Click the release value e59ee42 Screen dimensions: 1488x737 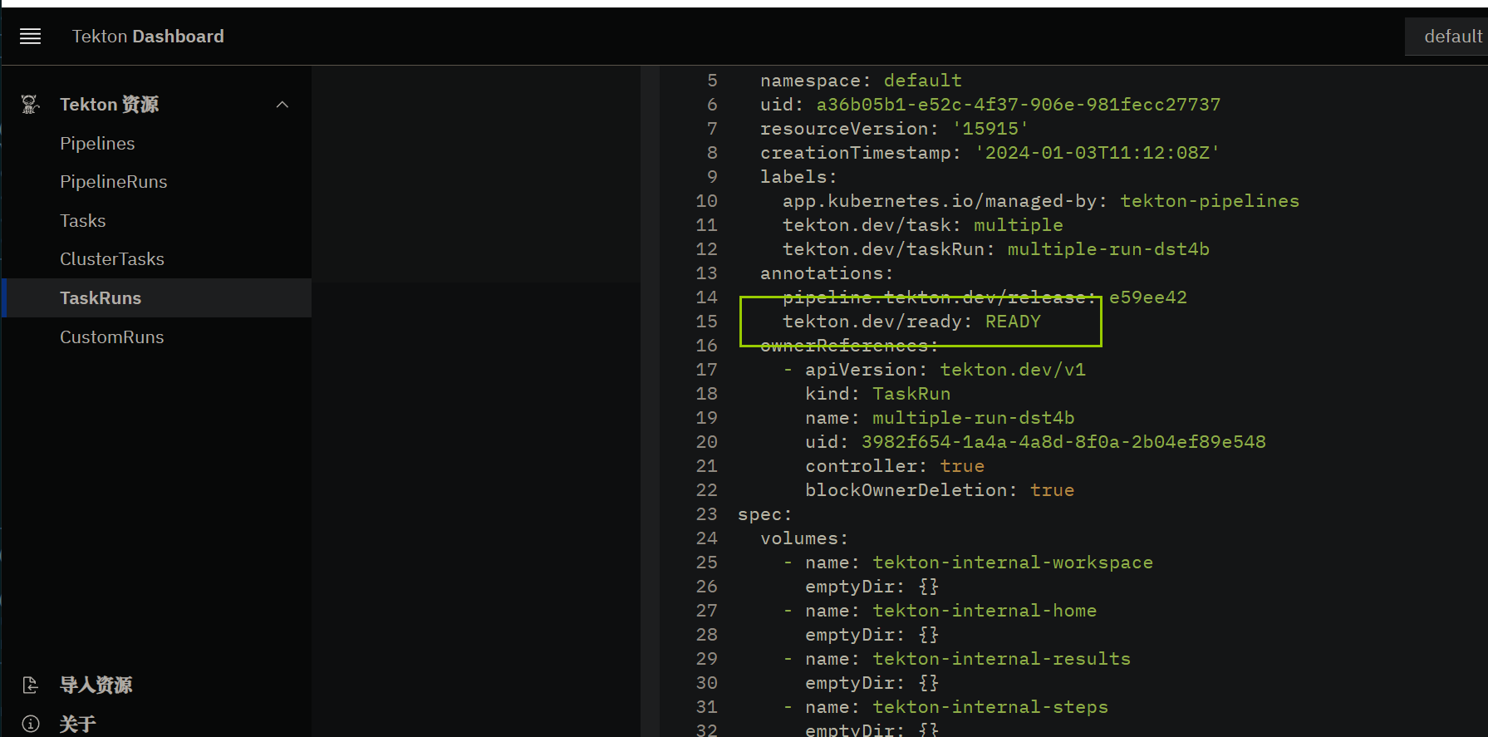click(x=1148, y=297)
